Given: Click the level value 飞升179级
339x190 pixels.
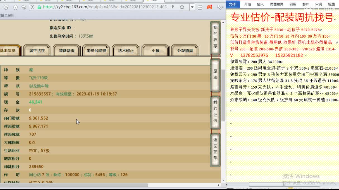Looking at the screenshot, I should click(38, 78).
